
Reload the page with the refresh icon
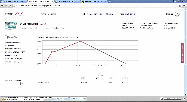pyautogui.click(x=10, y=6)
